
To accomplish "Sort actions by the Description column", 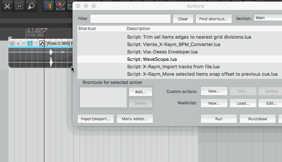I will (x=138, y=28).
